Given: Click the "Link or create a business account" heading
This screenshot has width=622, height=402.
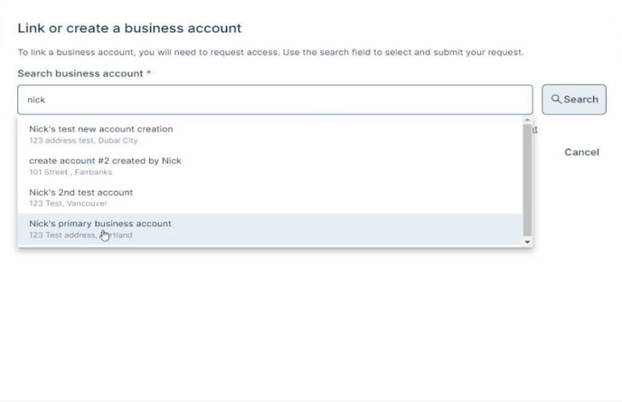Looking at the screenshot, I should [x=130, y=28].
